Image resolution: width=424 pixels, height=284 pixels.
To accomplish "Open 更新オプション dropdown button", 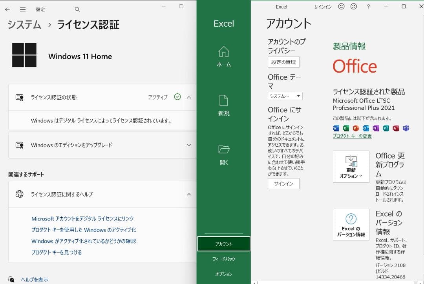I will click(x=351, y=167).
